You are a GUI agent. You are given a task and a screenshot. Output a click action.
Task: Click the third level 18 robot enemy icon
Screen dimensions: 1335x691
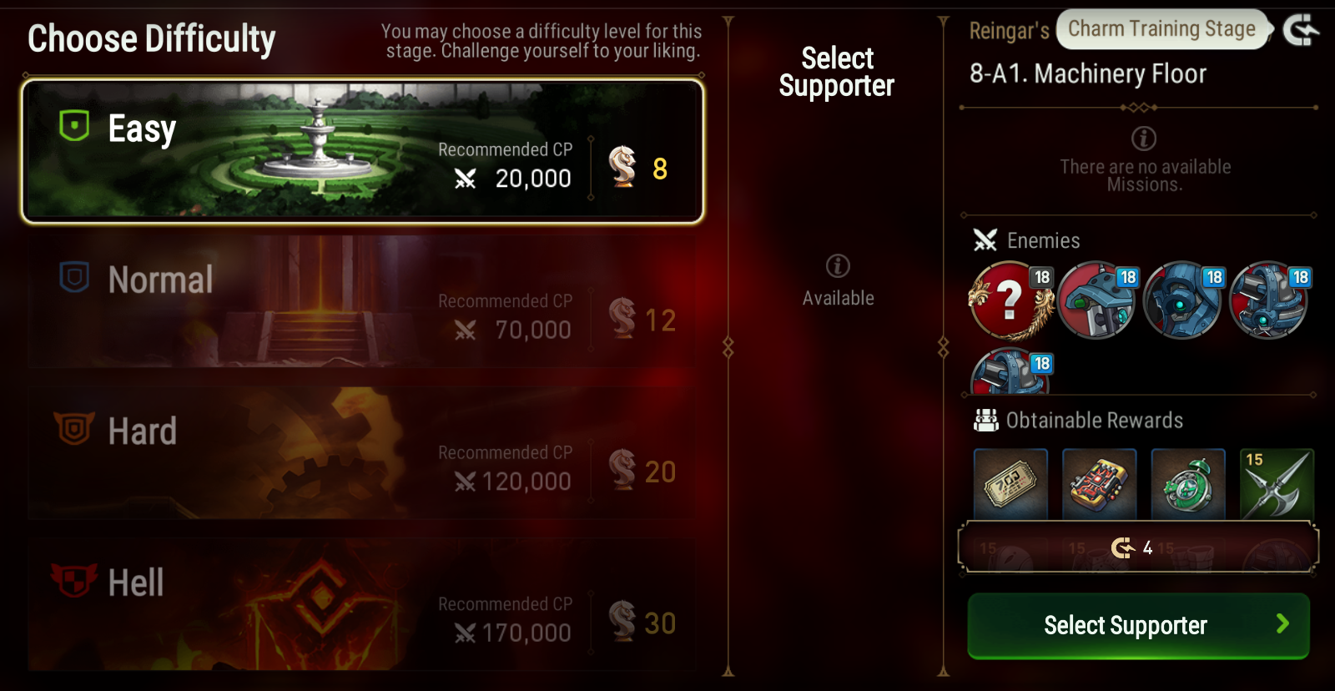click(1183, 300)
